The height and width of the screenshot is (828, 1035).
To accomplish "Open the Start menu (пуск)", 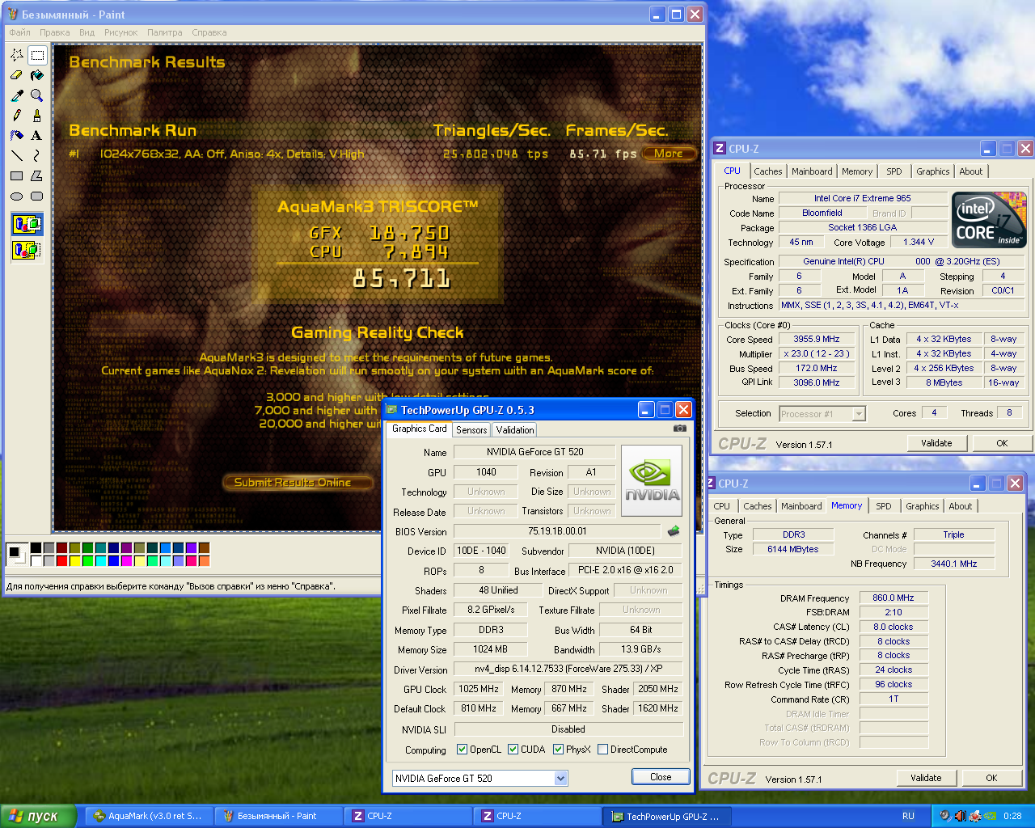I will [x=38, y=816].
